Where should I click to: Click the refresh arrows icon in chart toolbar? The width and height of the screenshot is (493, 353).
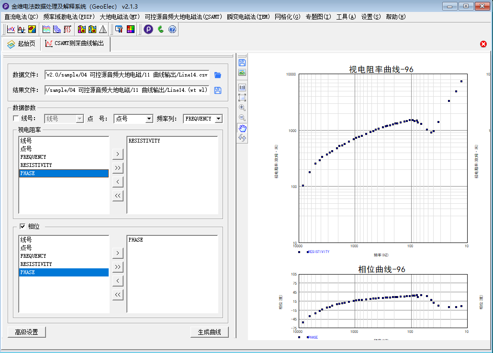242,138
